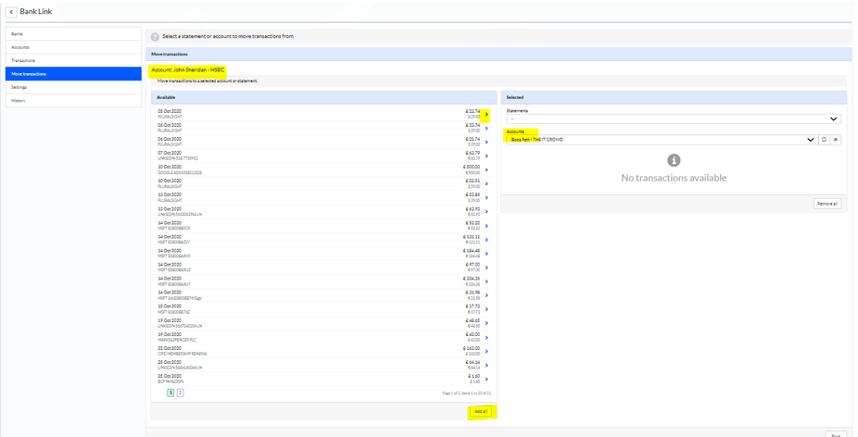Click the 'No transactions available' message
858x437 pixels.
674,178
